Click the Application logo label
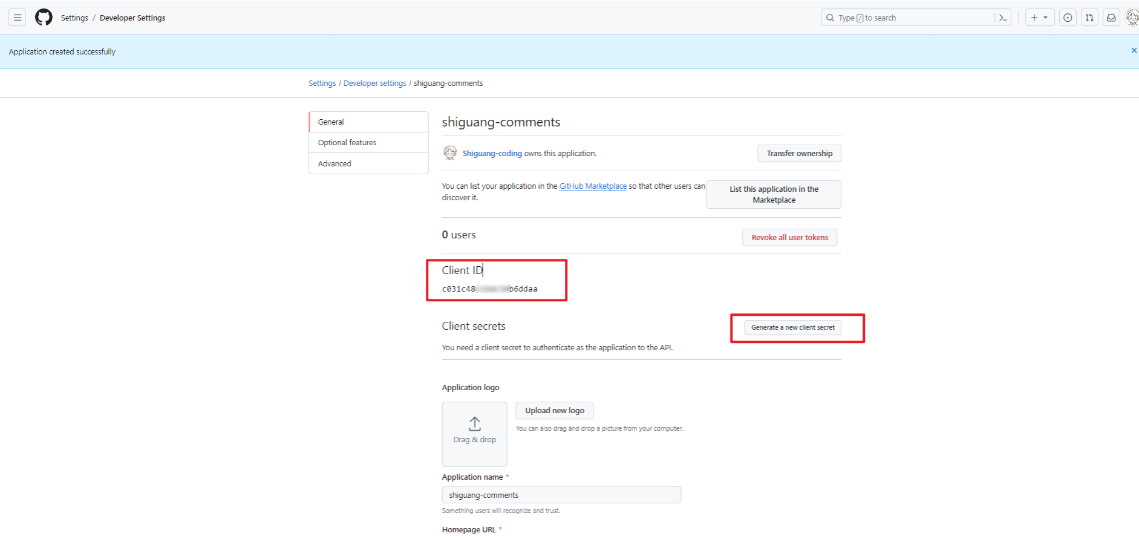The width and height of the screenshot is (1139, 536). (x=471, y=387)
